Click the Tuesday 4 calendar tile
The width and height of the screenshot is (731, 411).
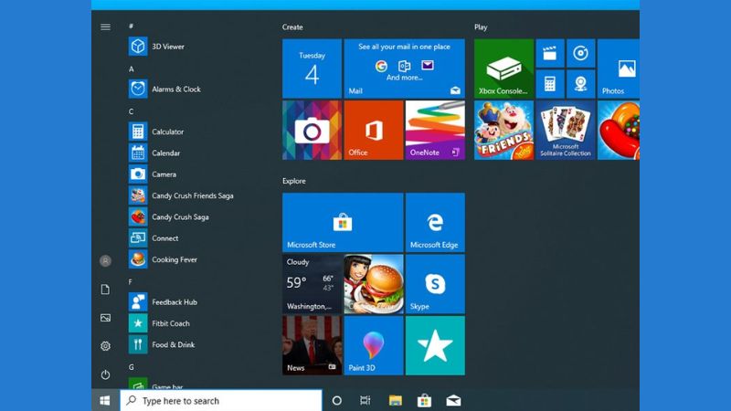(312, 68)
